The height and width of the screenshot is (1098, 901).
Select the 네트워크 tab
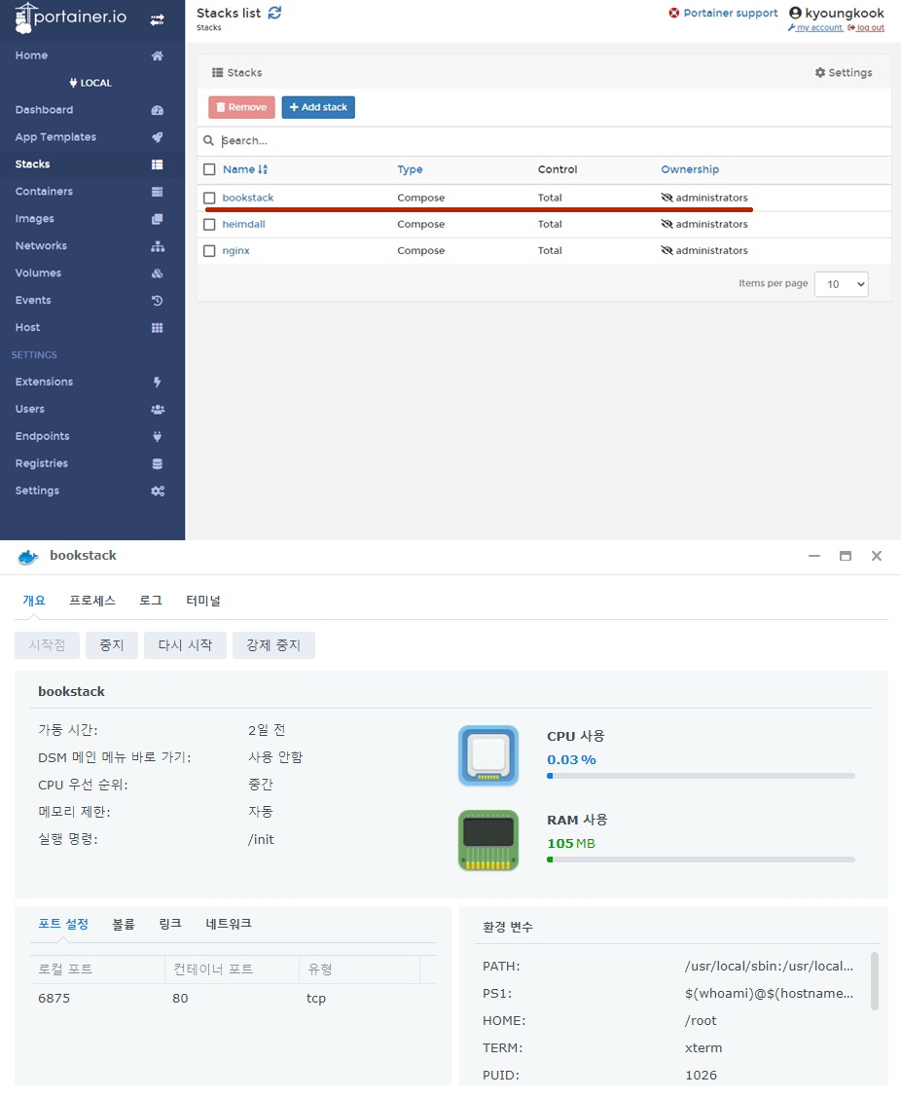click(x=229, y=924)
